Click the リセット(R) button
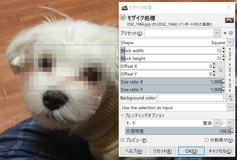This screenshot has height=160, width=237. click(162, 151)
